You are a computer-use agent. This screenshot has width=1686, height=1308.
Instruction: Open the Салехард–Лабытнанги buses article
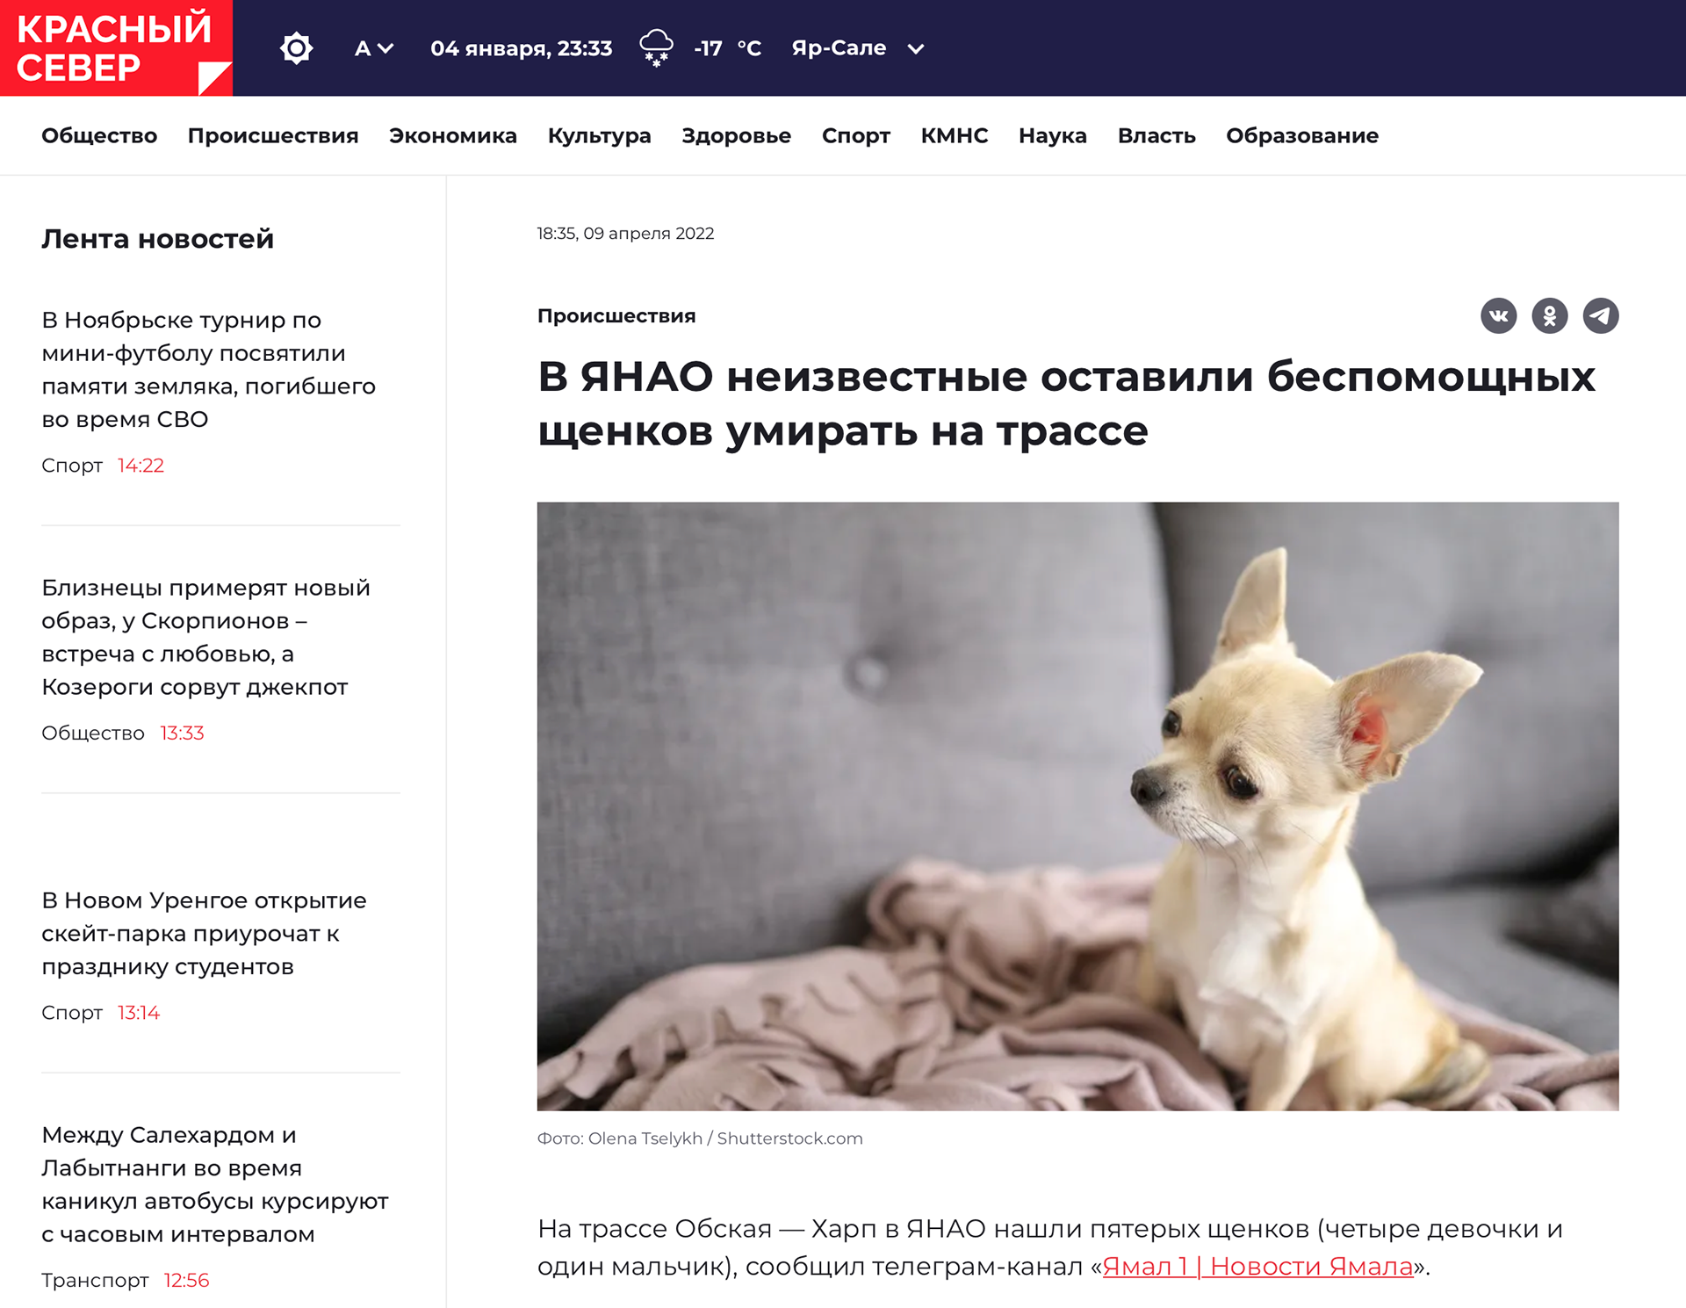click(215, 1184)
